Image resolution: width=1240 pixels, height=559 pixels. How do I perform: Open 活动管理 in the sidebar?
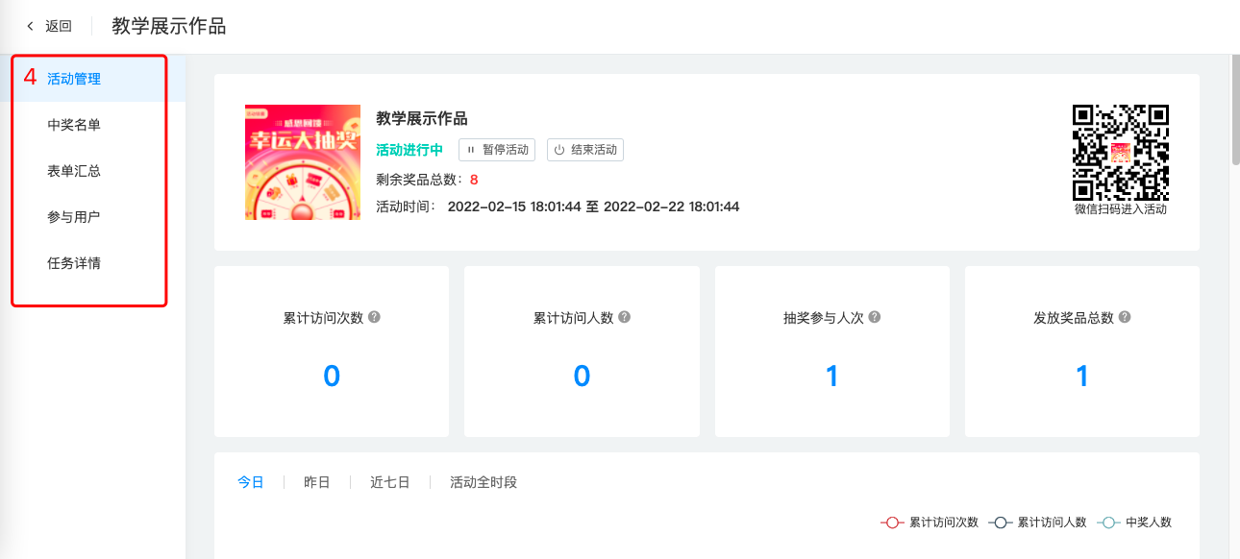click(74, 79)
